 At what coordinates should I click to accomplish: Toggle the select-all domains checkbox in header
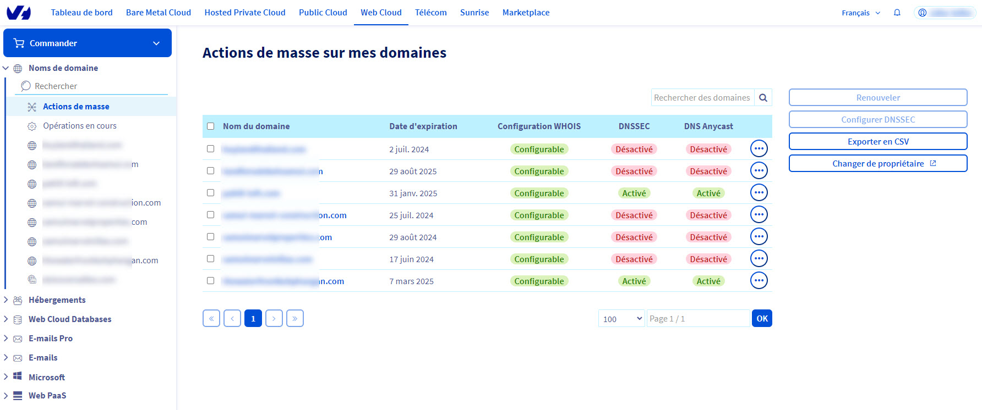[210, 126]
